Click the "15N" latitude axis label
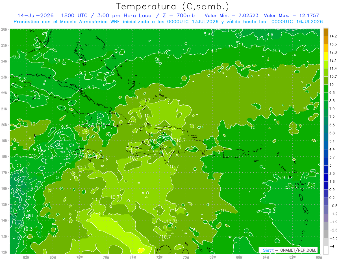339x261 pixels. pos(4,204)
